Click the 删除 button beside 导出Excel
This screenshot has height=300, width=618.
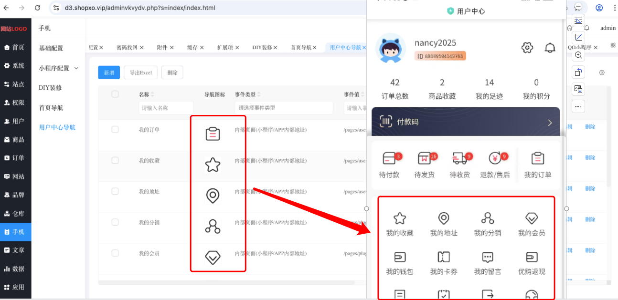click(172, 72)
